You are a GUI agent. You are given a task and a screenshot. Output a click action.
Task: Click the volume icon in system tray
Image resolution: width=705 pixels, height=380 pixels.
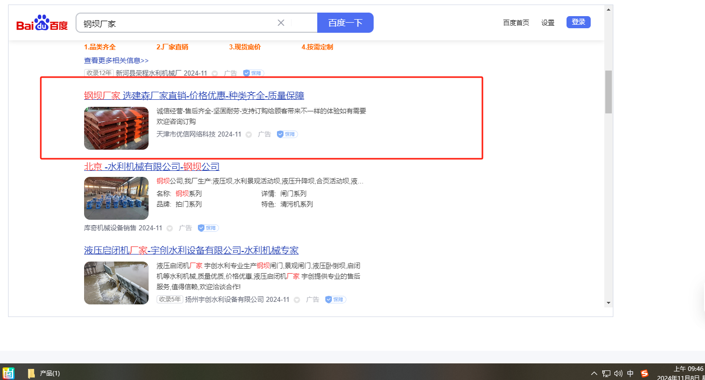pos(618,373)
